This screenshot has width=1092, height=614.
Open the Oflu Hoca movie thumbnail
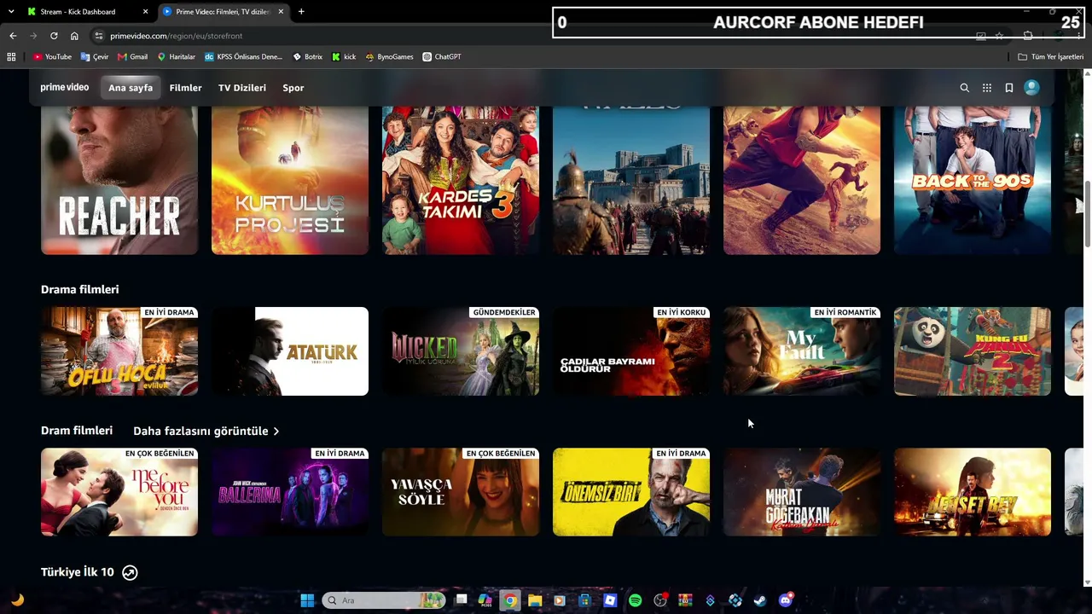pos(119,351)
